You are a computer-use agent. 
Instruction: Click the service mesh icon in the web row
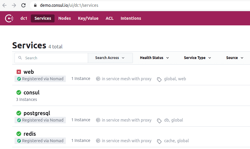(x=98, y=79)
